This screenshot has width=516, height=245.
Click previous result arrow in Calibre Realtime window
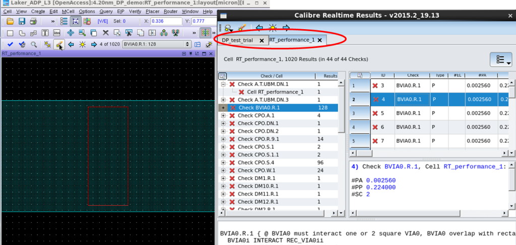pos(260,28)
